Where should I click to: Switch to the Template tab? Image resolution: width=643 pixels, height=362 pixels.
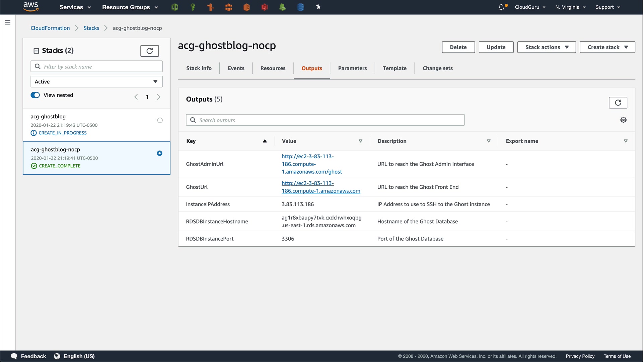(x=395, y=68)
